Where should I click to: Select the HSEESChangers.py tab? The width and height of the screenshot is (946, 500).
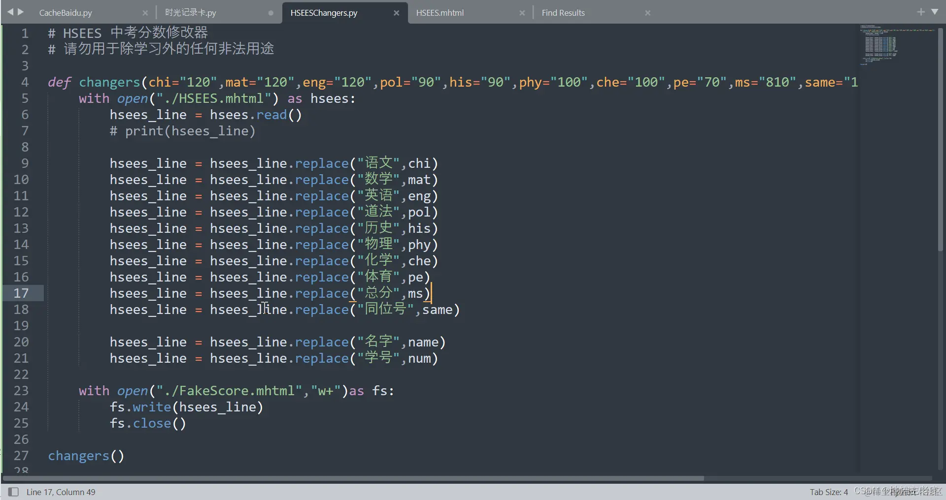[324, 13]
